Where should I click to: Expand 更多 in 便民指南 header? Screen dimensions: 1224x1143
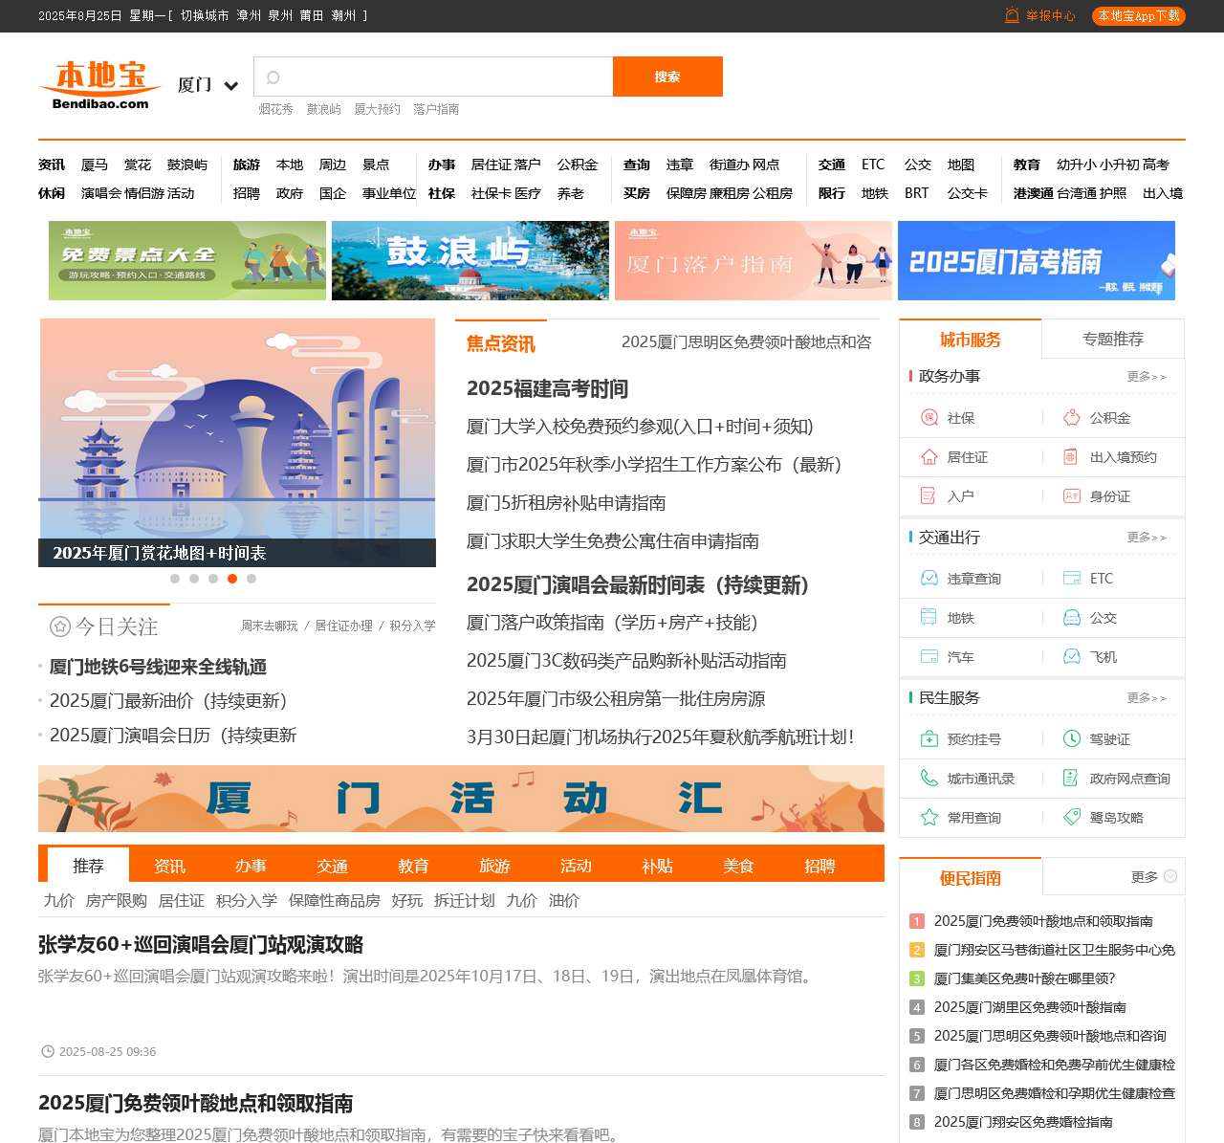(1153, 877)
